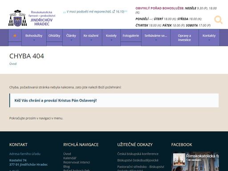Open the Římskokatolická Facebook page title
This screenshot has width=228, height=171.
[203, 156]
